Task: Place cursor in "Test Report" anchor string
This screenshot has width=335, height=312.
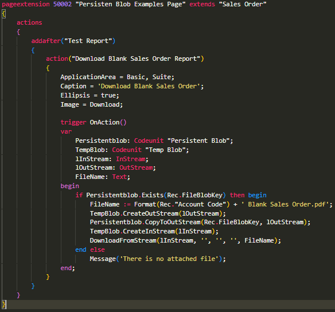Action: coord(88,41)
